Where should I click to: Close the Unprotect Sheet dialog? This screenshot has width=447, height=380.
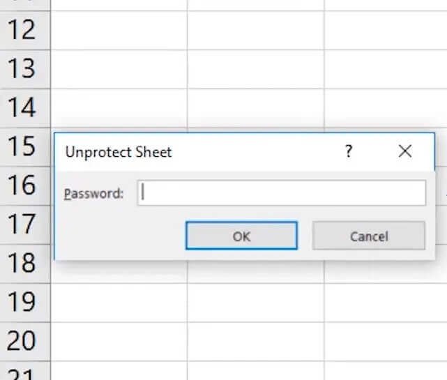pyautogui.click(x=404, y=151)
